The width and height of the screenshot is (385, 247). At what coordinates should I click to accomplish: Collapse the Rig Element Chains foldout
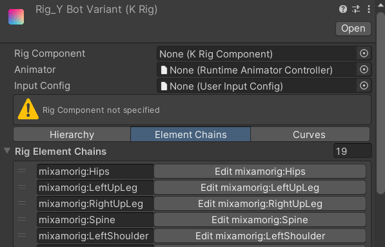click(x=7, y=151)
